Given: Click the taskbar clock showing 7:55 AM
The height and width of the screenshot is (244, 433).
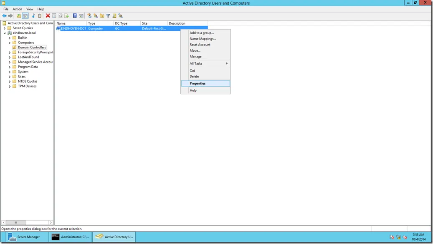Looking at the screenshot, I should 418,237.
